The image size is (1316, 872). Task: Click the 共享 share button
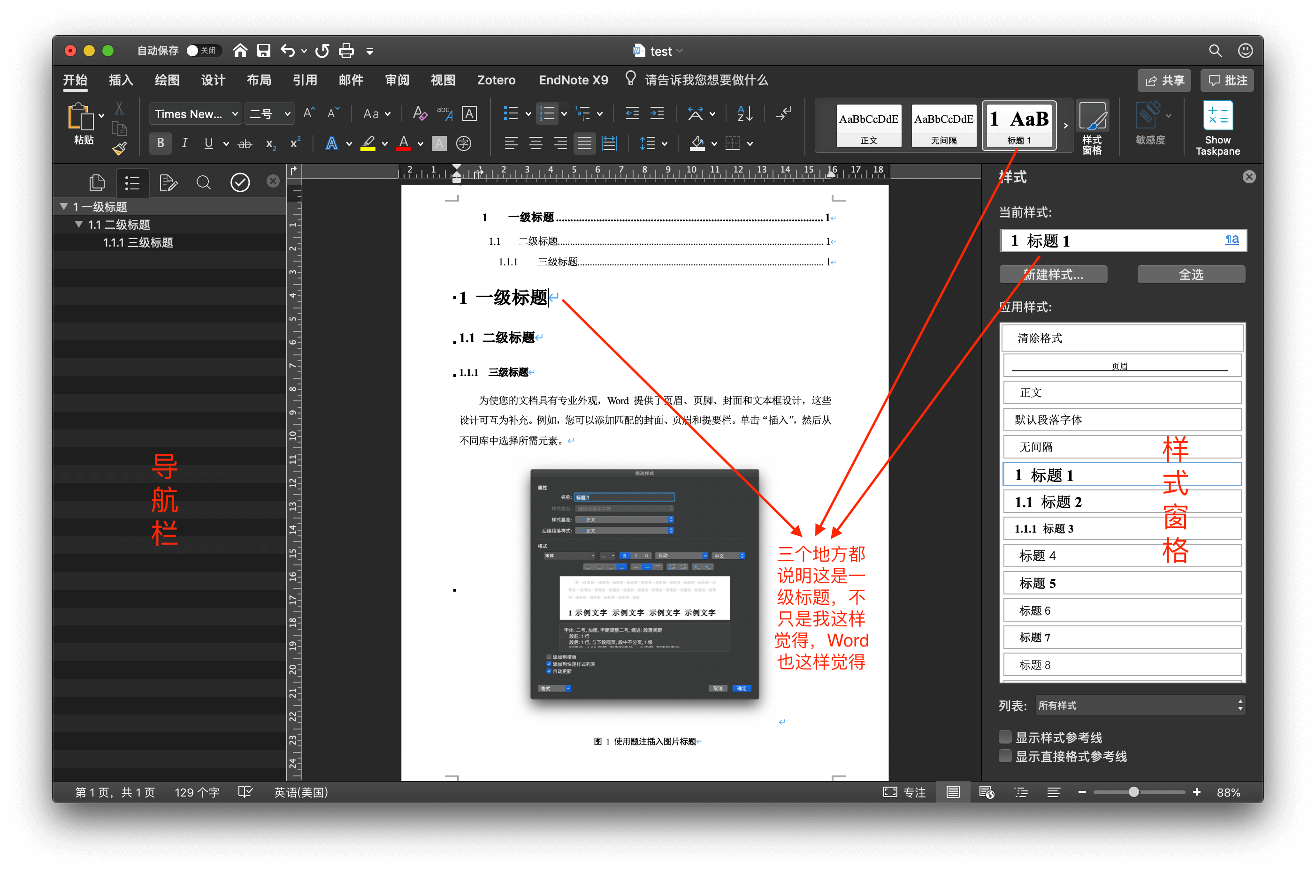coord(1164,81)
